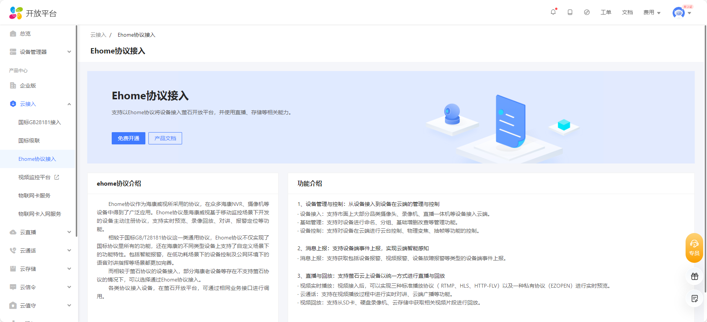The height and width of the screenshot is (322, 707).
Task: Open external link icon beside 视频监控平台
Action: [57, 177]
